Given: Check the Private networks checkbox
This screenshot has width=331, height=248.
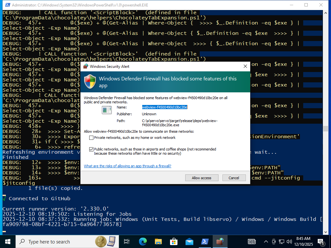Looking at the screenshot, I should (91, 138).
